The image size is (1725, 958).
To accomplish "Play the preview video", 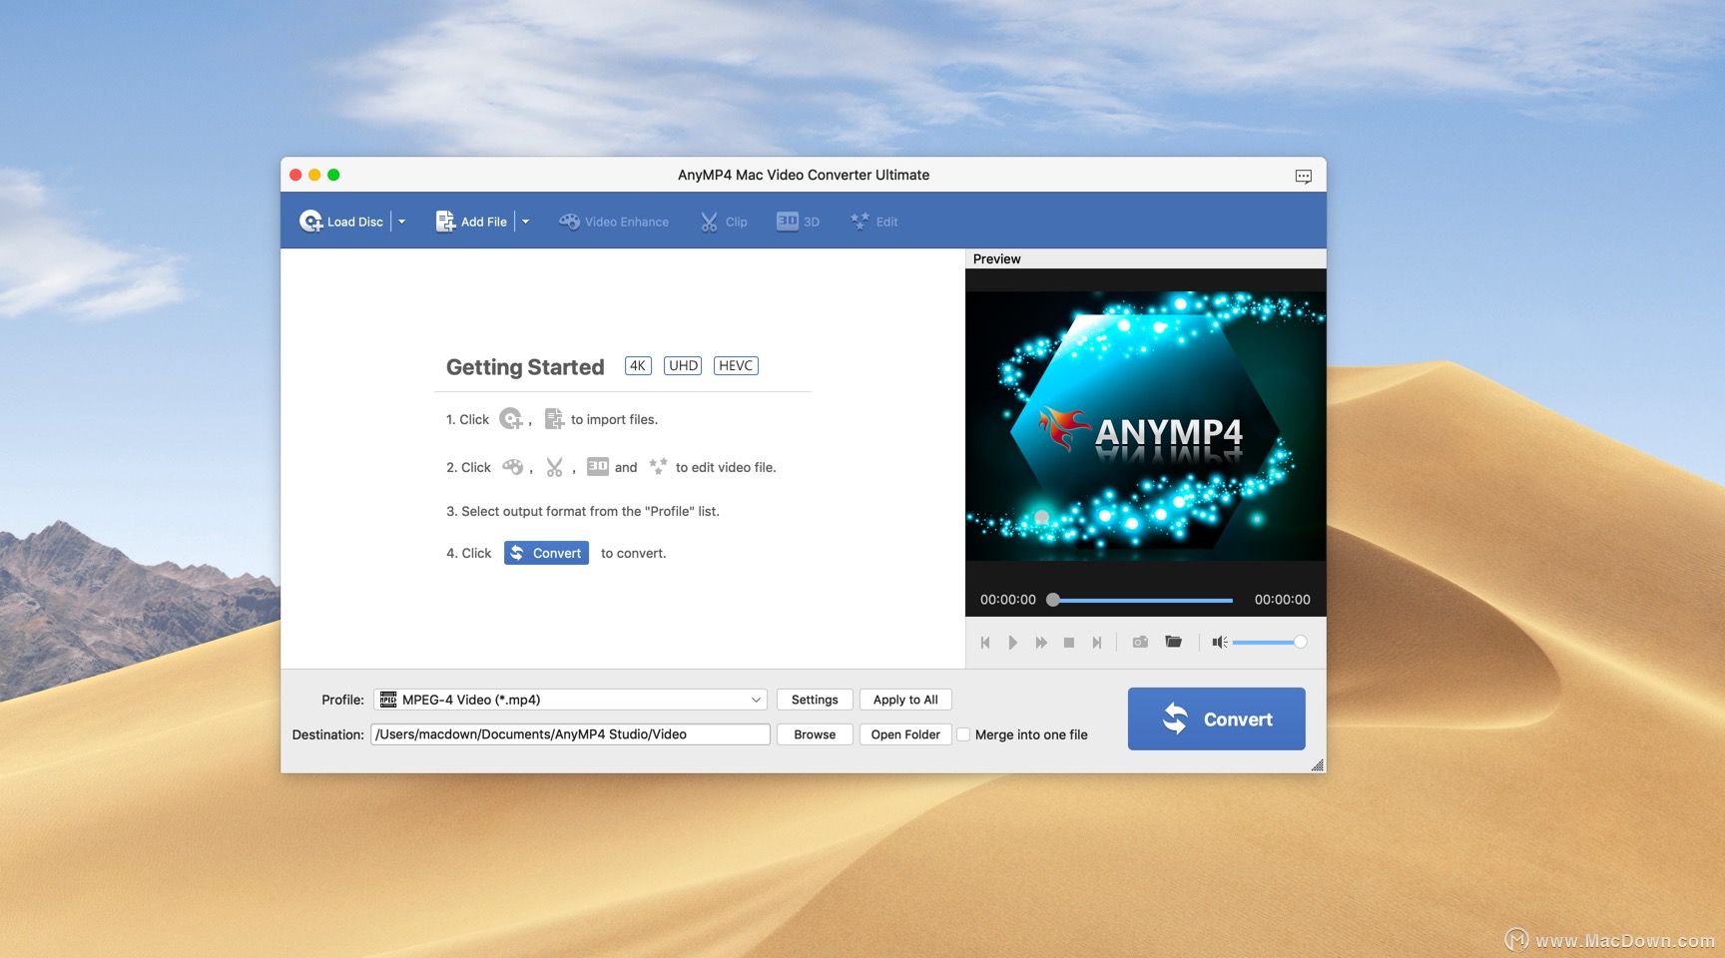I will coord(1012,643).
